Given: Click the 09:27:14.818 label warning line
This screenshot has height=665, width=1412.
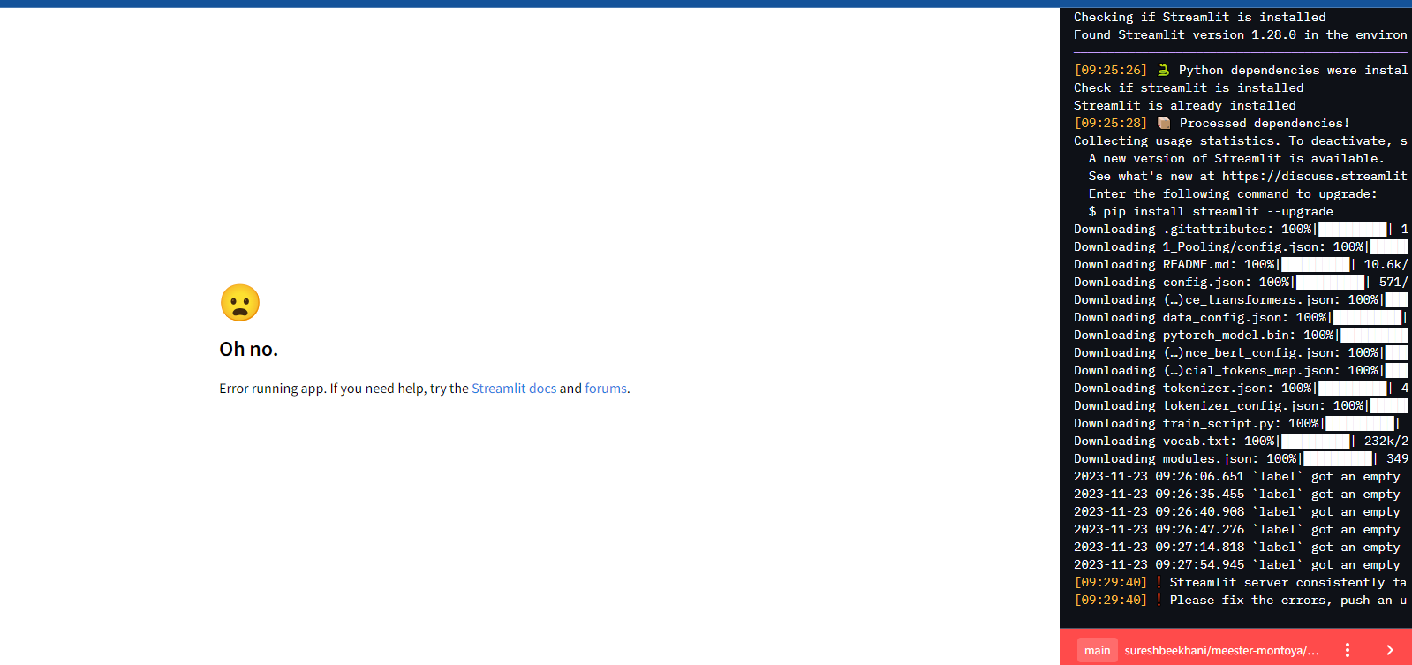Looking at the screenshot, I should [1237, 547].
